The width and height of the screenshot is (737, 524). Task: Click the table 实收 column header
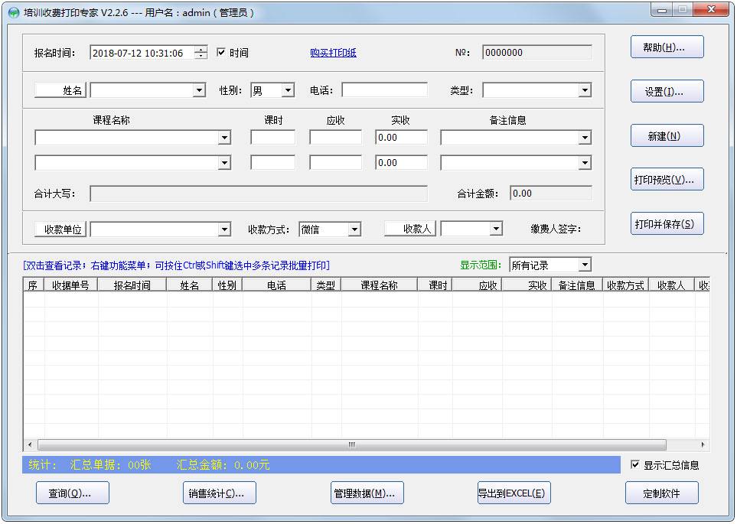point(527,285)
